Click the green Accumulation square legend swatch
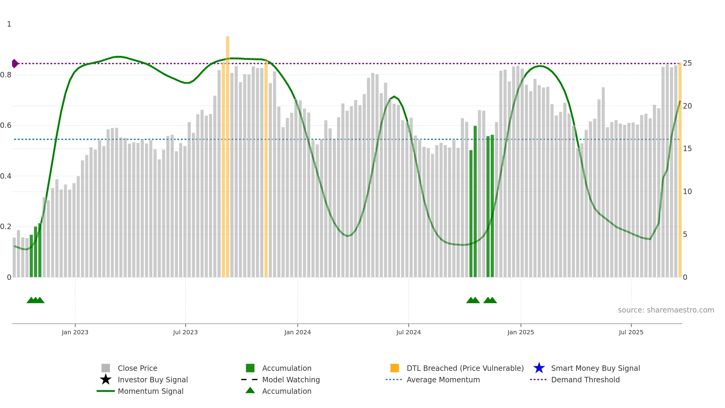This screenshot has height=408, width=725. (x=250, y=368)
